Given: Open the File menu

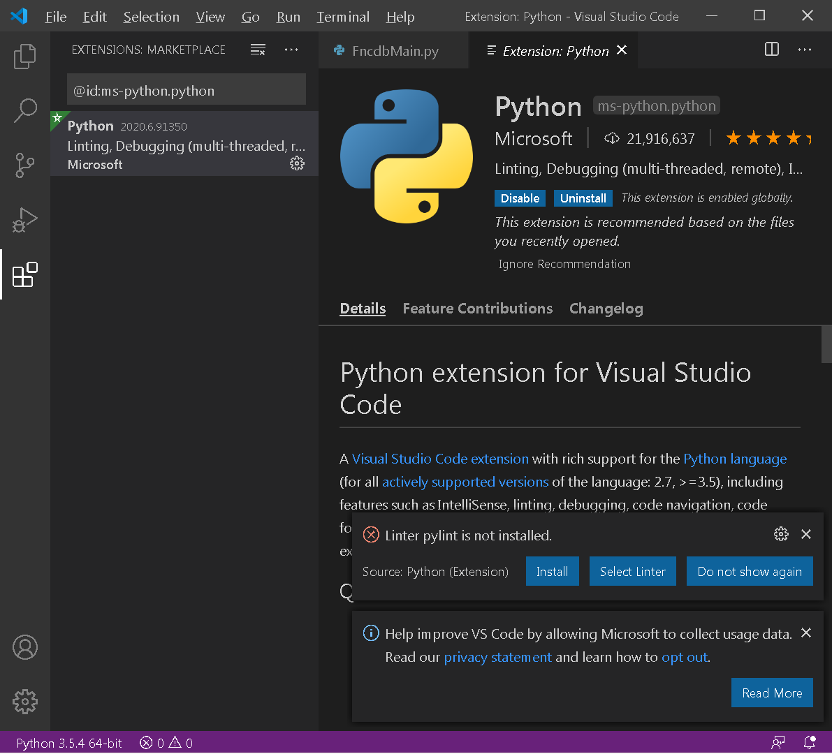Looking at the screenshot, I should pyautogui.click(x=56, y=17).
